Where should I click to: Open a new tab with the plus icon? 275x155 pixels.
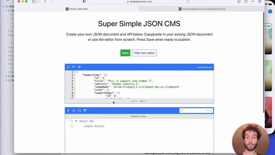click(x=253, y=1)
